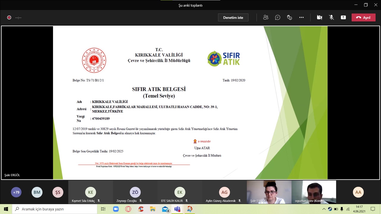Image resolution: width=381 pixels, height=214 pixels.
Task: Click the Aramak için buraya yazın search box
Action: point(54,209)
